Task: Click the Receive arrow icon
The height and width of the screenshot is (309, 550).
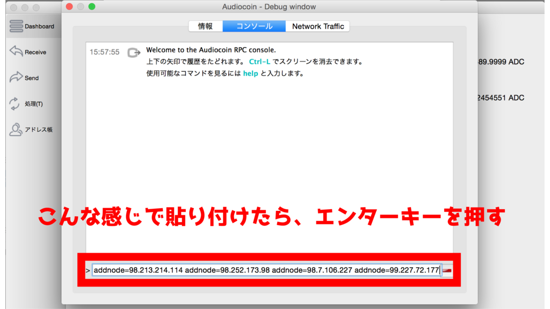Action: (x=16, y=51)
